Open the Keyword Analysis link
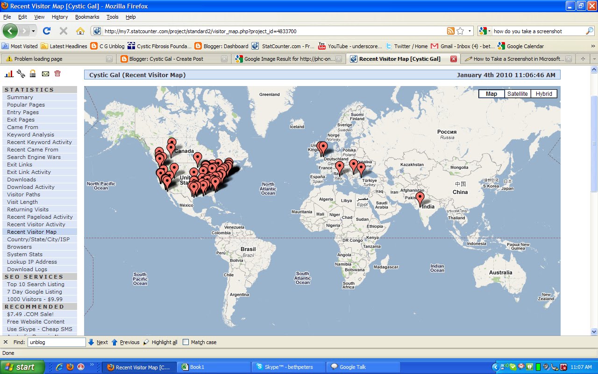The image size is (598, 374). pos(31,135)
